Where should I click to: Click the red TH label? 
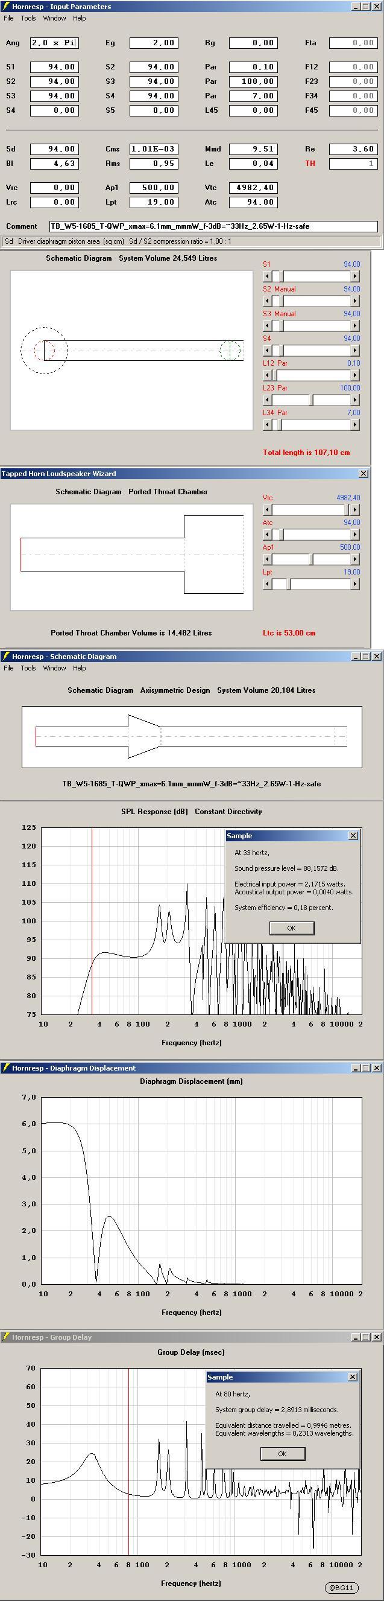(x=310, y=164)
